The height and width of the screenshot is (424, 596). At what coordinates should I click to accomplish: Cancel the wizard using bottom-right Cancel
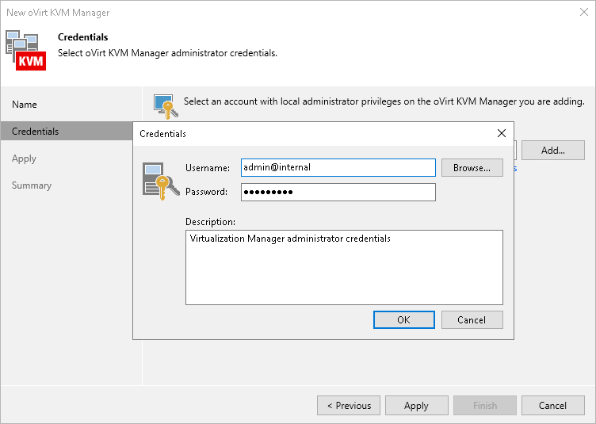point(552,406)
